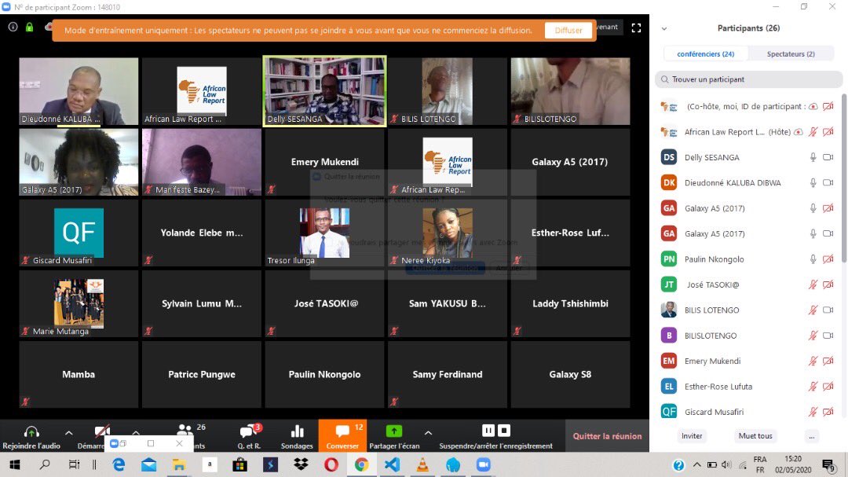
Task: Open the Participants panel icon showing 26
Action: [185, 431]
